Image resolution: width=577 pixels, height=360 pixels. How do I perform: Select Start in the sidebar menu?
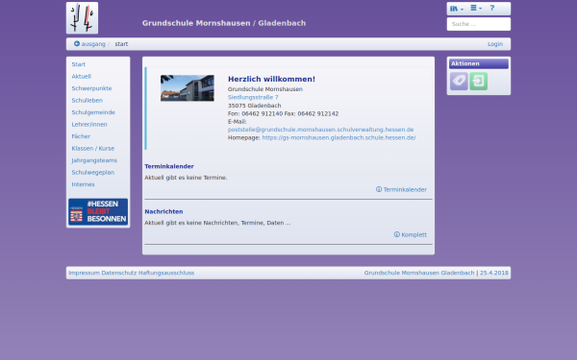[x=79, y=64]
